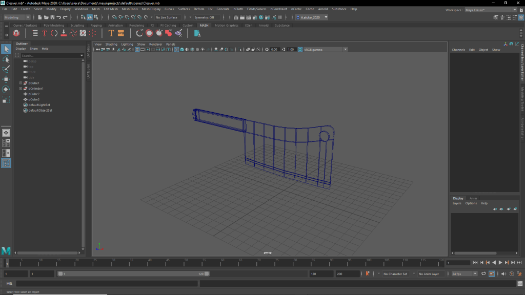Toggle the outliner layout button in toolbox

pyautogui.click(x=6, y=163)
